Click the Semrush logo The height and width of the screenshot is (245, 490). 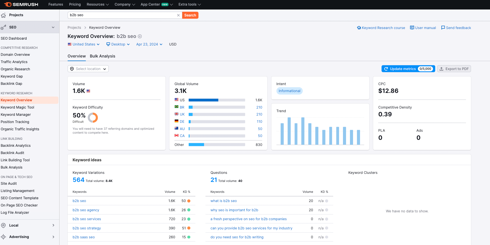pos(21,4)
